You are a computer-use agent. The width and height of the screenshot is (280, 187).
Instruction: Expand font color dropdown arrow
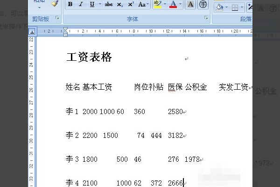click(180, 4)
